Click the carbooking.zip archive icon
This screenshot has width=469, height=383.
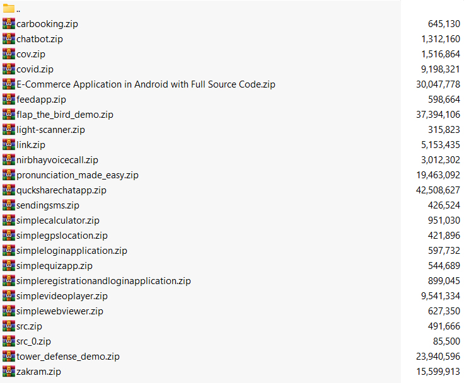point(9,24)
